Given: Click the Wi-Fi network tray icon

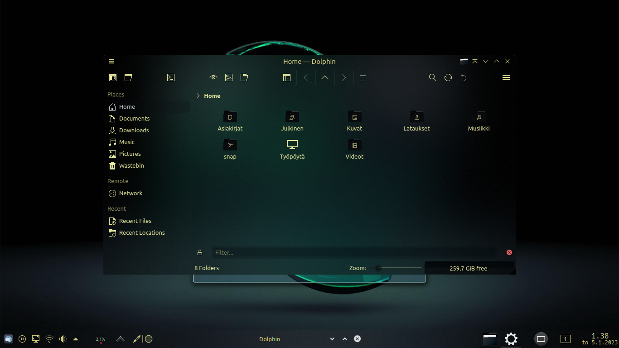Looking at the screenshot, I should 49,339.
